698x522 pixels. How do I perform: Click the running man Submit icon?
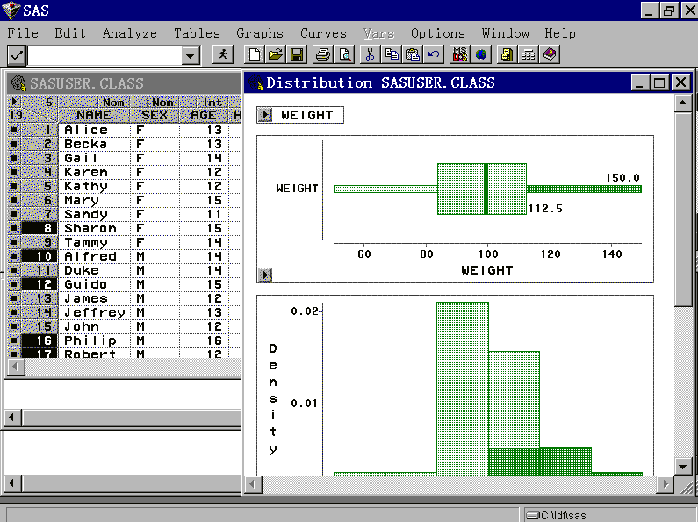click(223, 55)
